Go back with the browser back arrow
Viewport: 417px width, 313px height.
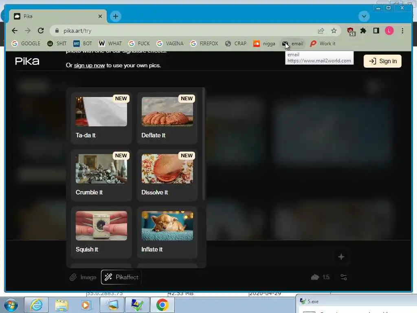pos(15,31)
